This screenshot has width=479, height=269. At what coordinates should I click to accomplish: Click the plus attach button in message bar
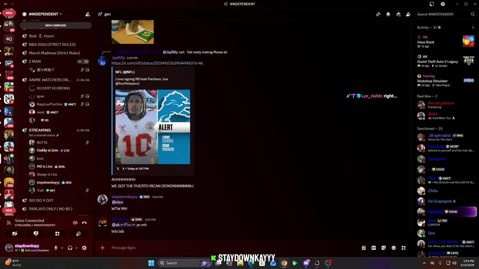coord(103,248)
